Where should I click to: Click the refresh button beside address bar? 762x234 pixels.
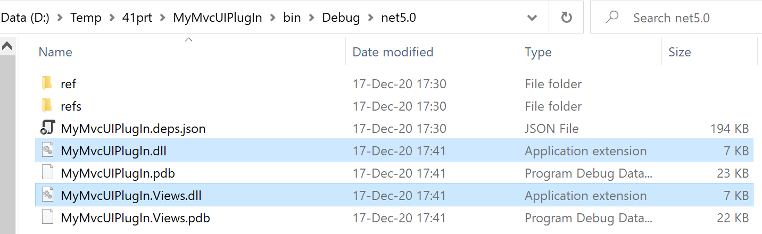pos(566,18)
